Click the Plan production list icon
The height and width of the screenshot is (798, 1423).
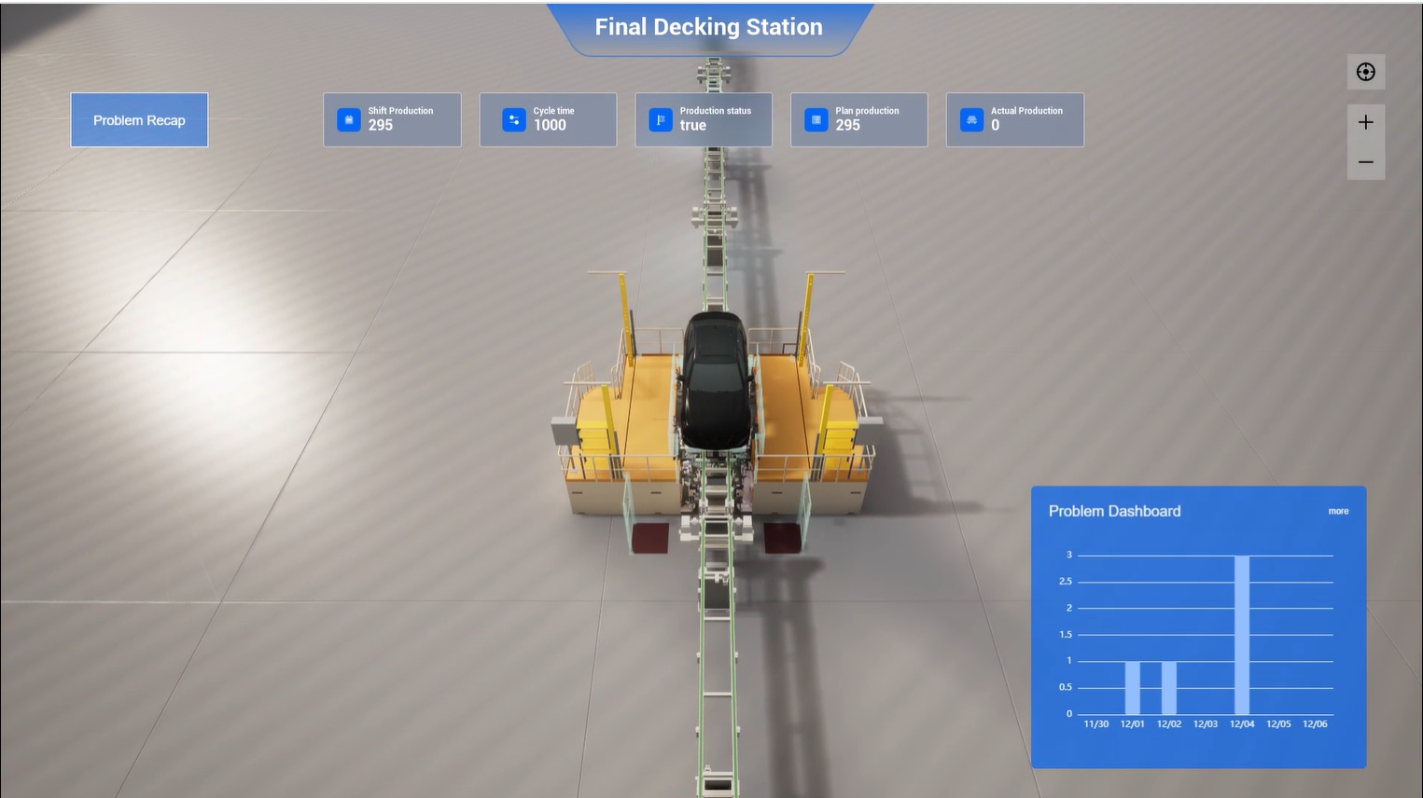tap(816, 119)
